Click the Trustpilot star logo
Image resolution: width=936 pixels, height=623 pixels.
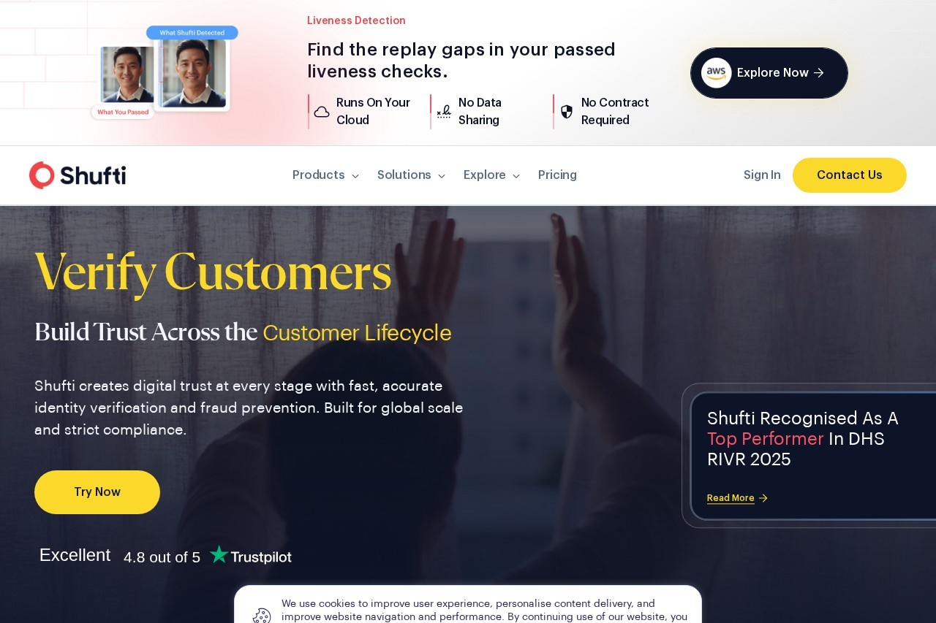(219, 554)
